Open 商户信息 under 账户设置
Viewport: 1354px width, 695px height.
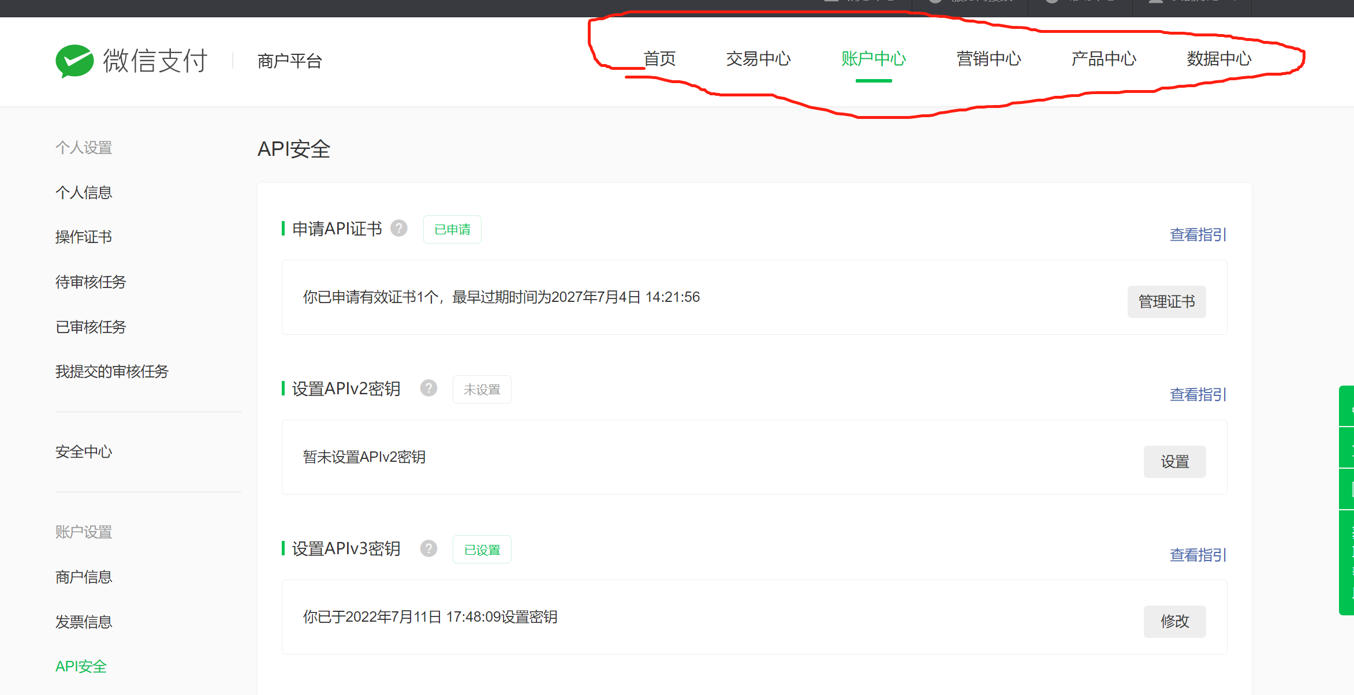[x=84, y=577]
